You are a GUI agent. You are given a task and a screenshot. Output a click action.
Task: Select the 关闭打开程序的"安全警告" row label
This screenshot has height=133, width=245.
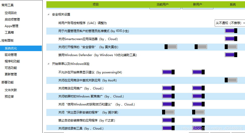tap(88, 47)
